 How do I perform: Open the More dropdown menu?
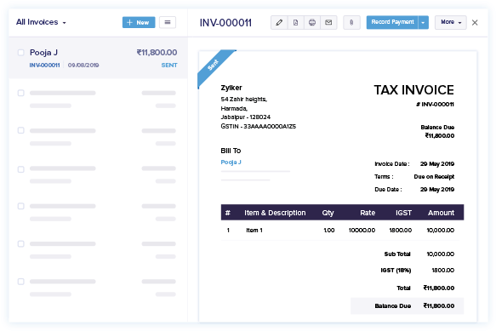click(x=450, y=22)
